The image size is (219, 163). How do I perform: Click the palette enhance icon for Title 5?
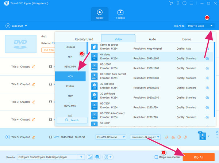tap(185, 137)
